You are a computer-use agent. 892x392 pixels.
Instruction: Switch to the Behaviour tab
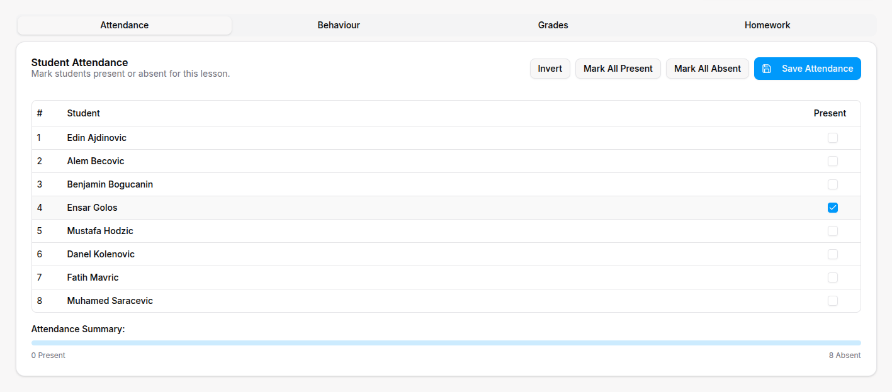coord(338,25)
